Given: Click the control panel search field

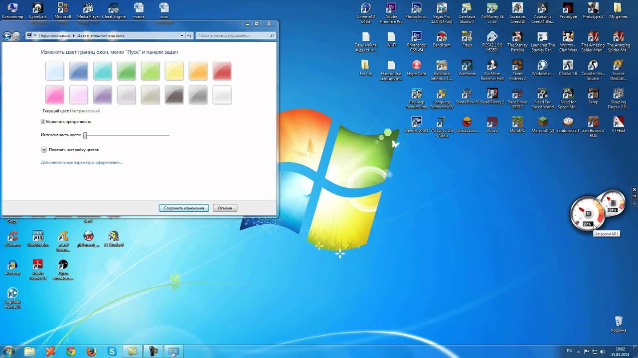Looking at the screenshot, I should (236, 36).
